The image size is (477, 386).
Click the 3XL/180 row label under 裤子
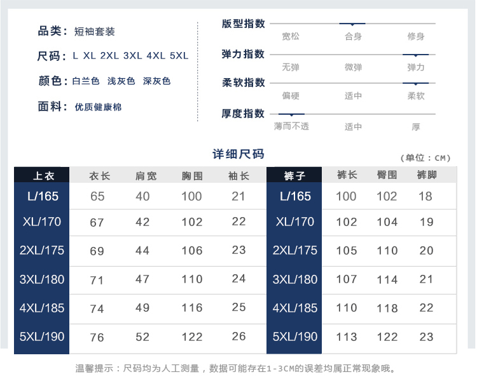tap(294, 279)
